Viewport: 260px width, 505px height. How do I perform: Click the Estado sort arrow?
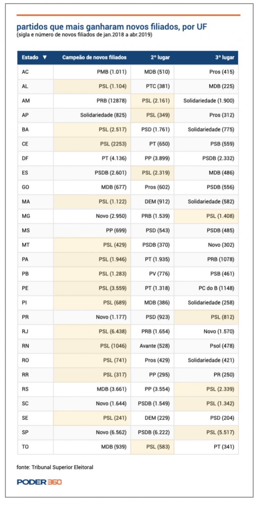click(x=45, y=58)
